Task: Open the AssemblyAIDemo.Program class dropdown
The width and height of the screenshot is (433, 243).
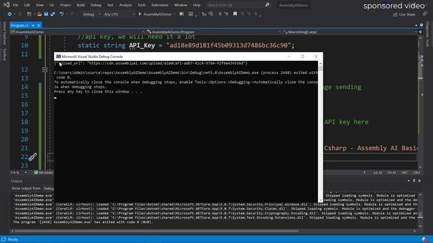Action: click(214, 32)
